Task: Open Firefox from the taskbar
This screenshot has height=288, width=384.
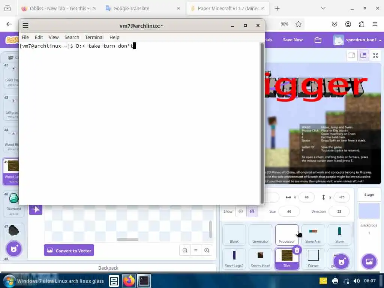Action: [129, 281]
